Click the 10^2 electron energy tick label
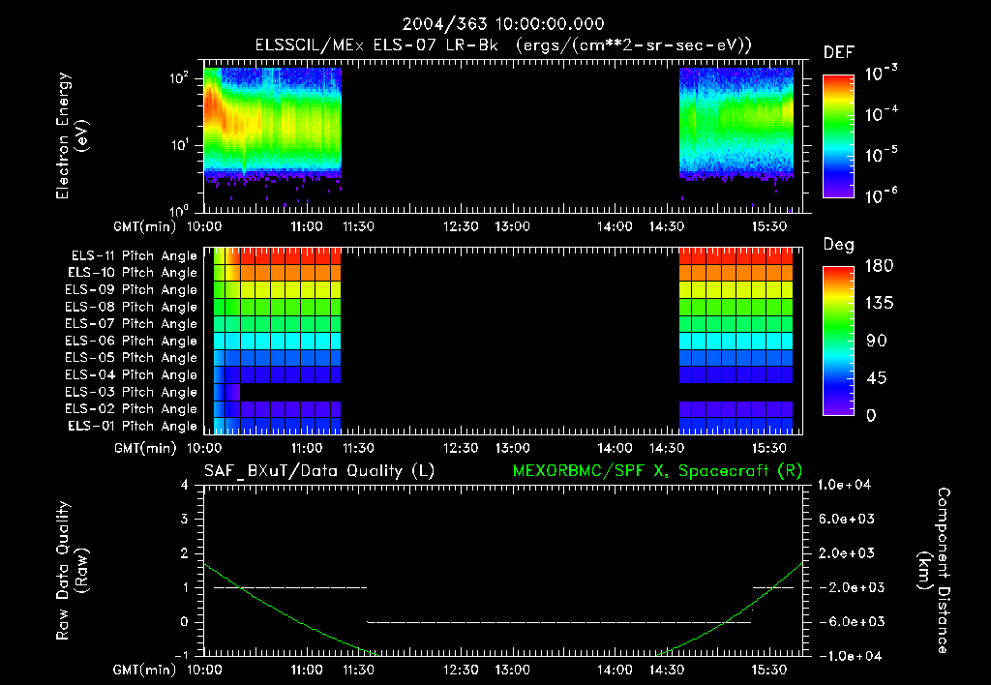991x685 pixels. pyautogui.click(x=179, y=78)
